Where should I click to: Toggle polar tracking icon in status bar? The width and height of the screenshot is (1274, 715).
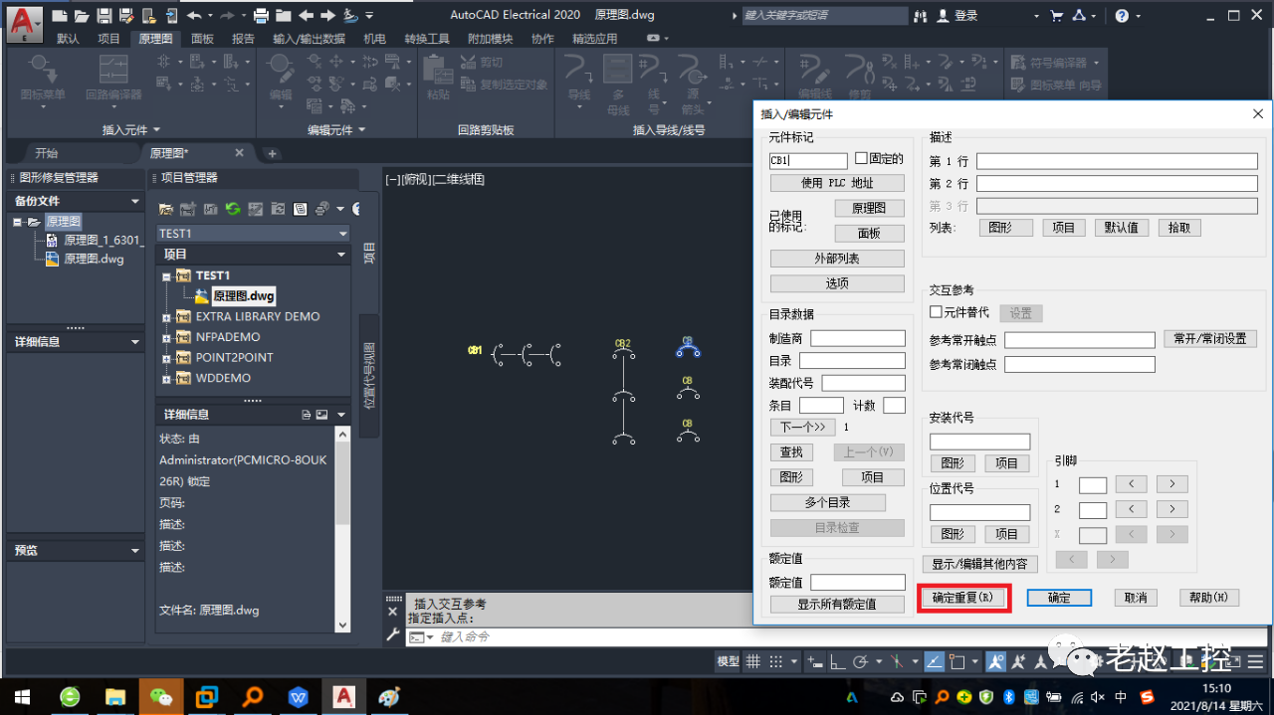[x=861, y=662]
